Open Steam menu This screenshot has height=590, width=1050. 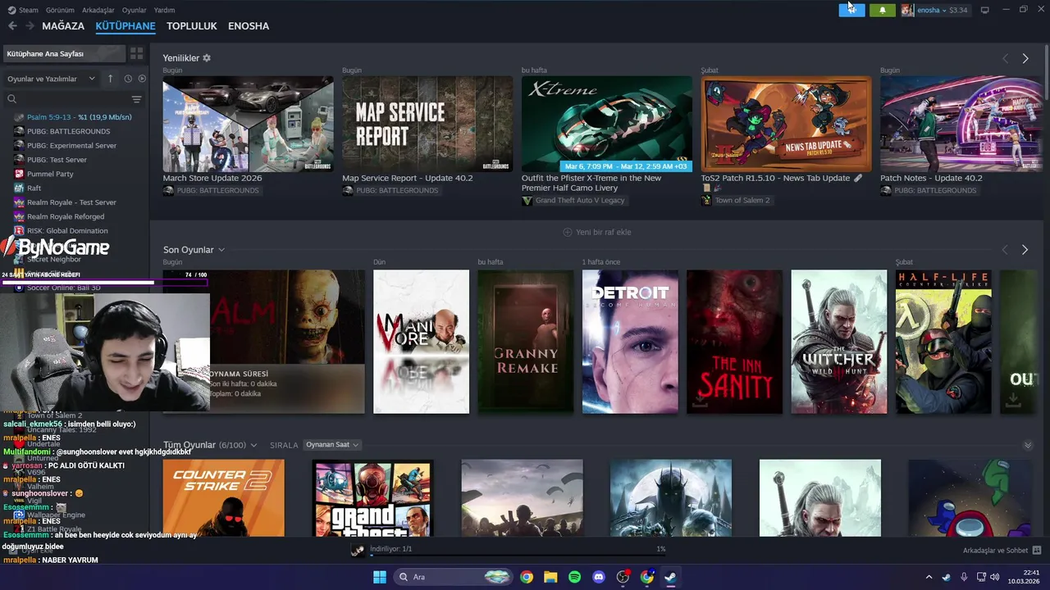(23, 10)
